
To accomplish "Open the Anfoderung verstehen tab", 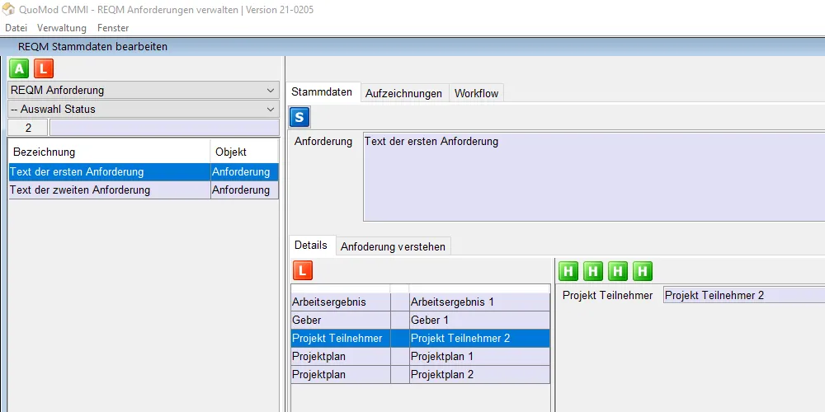I will click(393, 246).
